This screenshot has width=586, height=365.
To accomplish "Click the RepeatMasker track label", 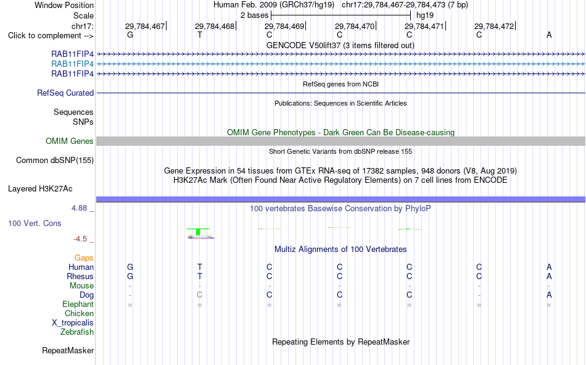I will 68,351.
